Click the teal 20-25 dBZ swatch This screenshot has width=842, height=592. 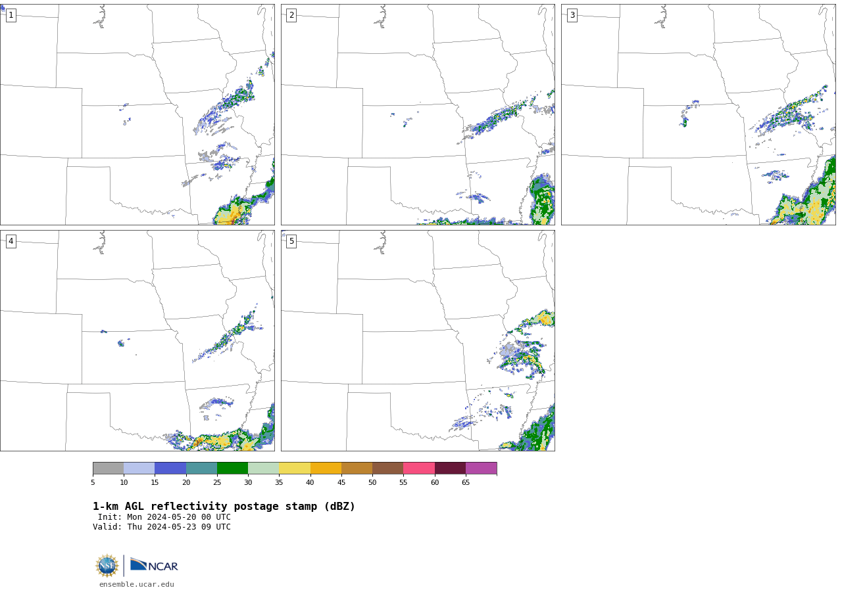pyautogui.click(x=201, y=468)
